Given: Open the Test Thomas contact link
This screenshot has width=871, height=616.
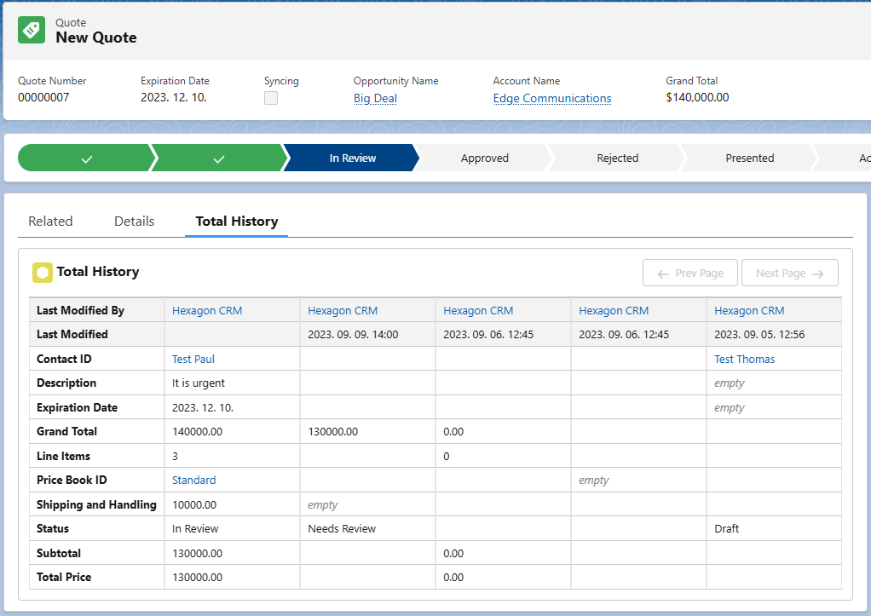Looking at the screenshot, I should point(744,360).
